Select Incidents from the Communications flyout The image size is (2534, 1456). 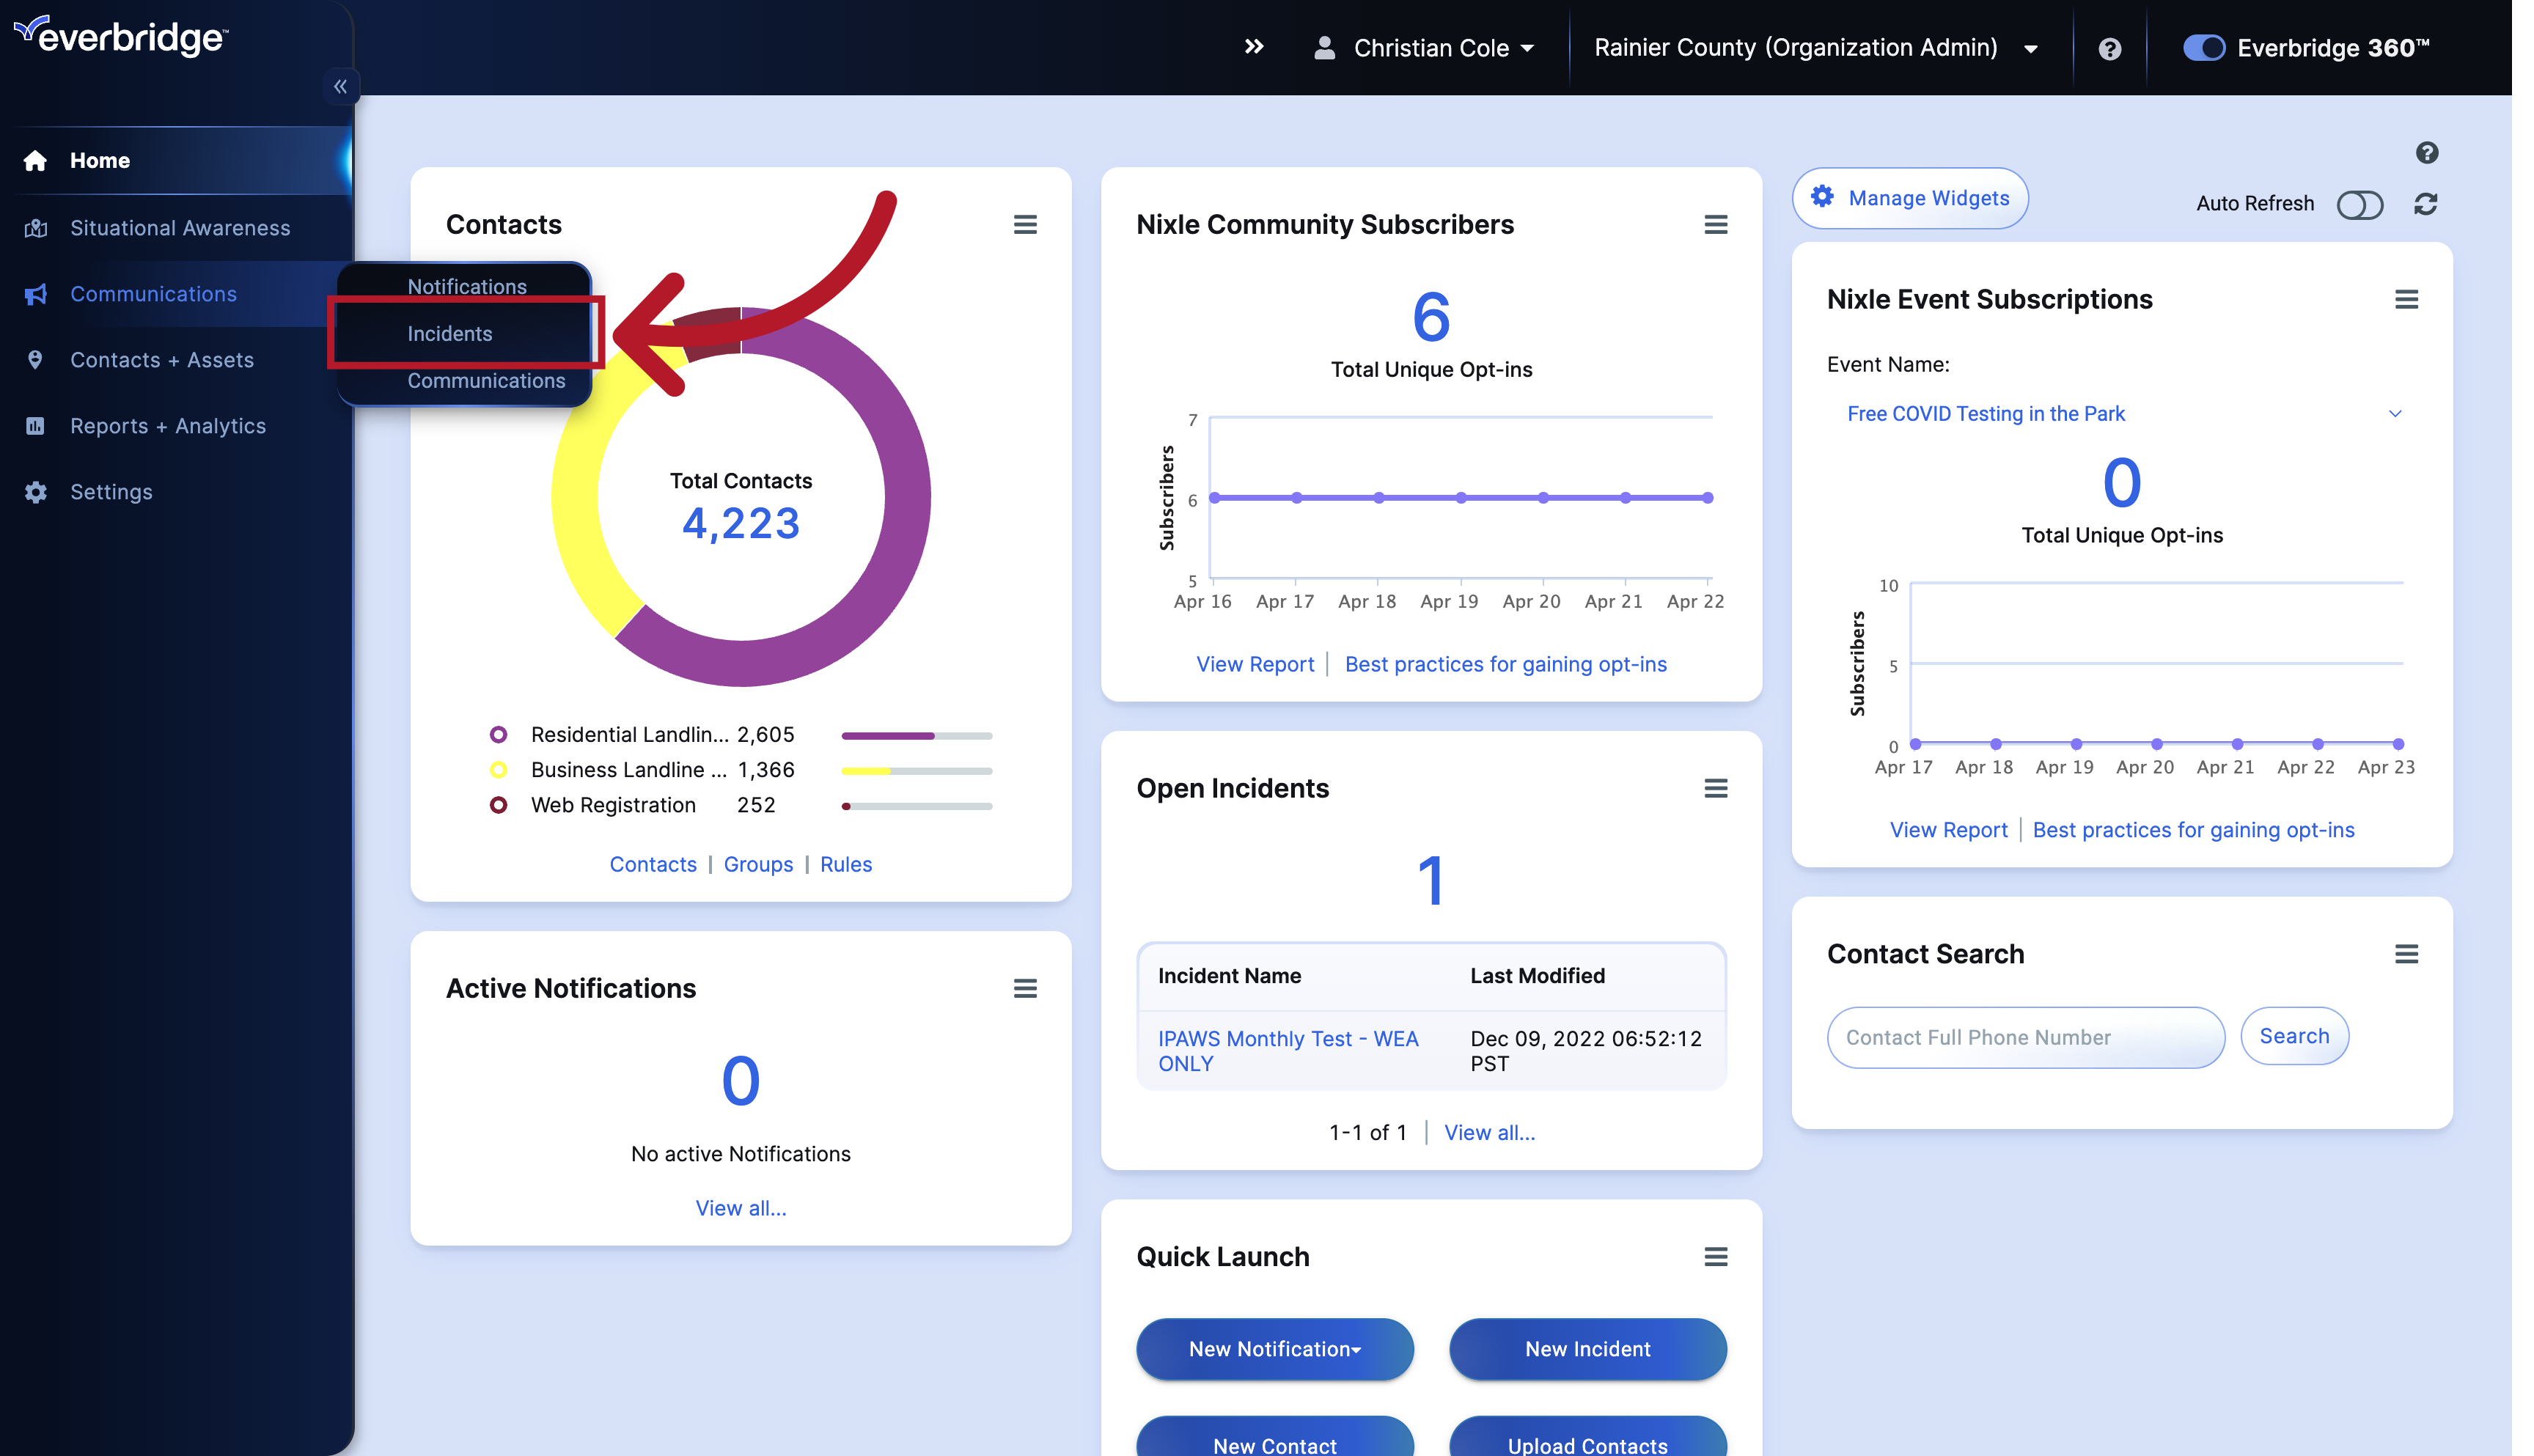[449, 333]
